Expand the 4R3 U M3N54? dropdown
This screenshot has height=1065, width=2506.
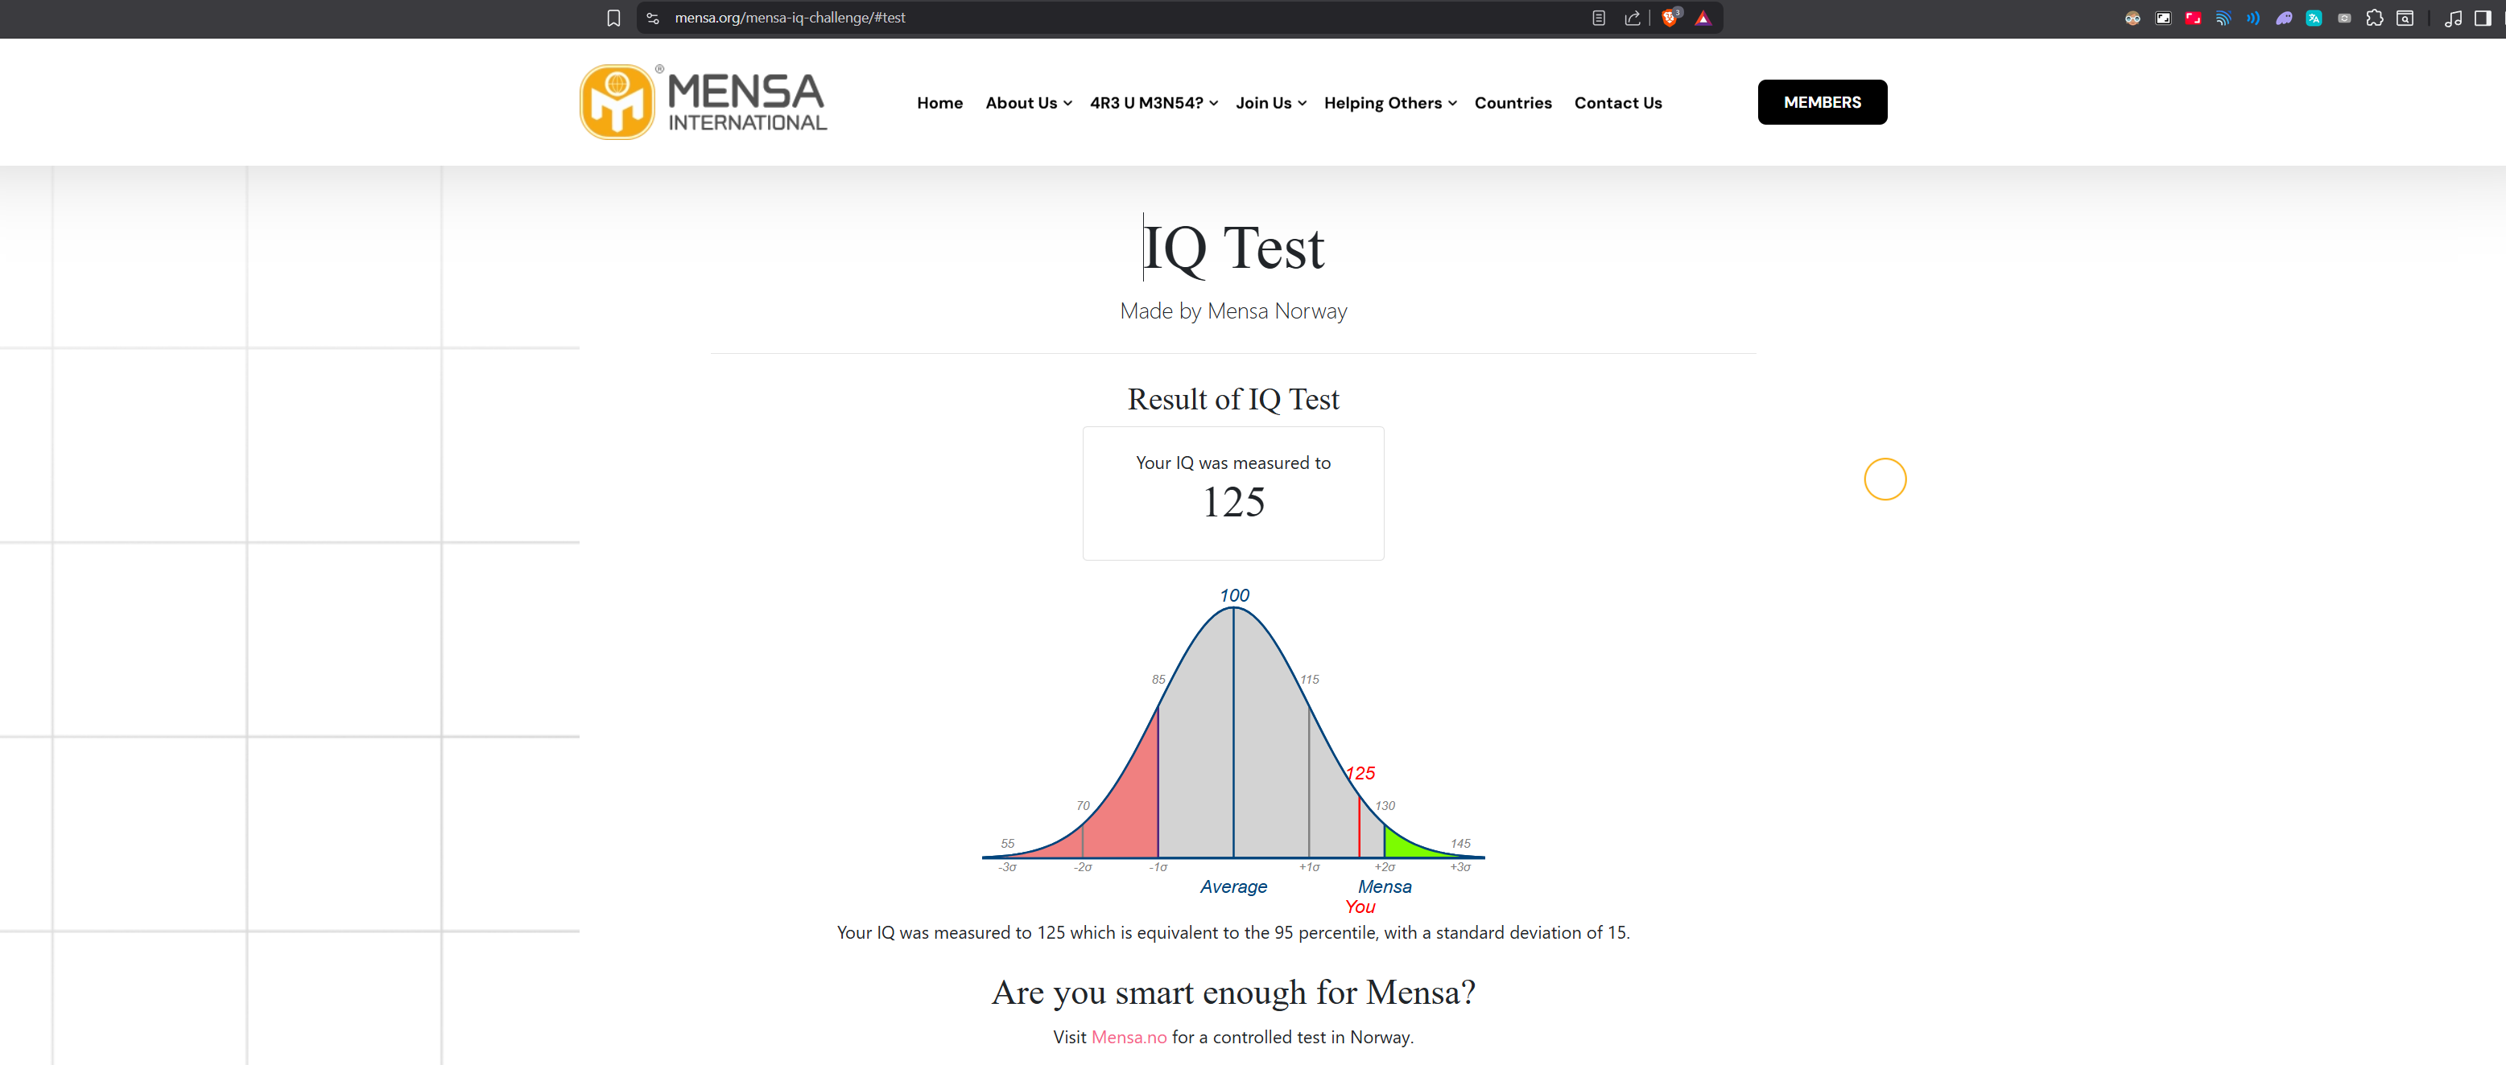(x=1153, y=103)
